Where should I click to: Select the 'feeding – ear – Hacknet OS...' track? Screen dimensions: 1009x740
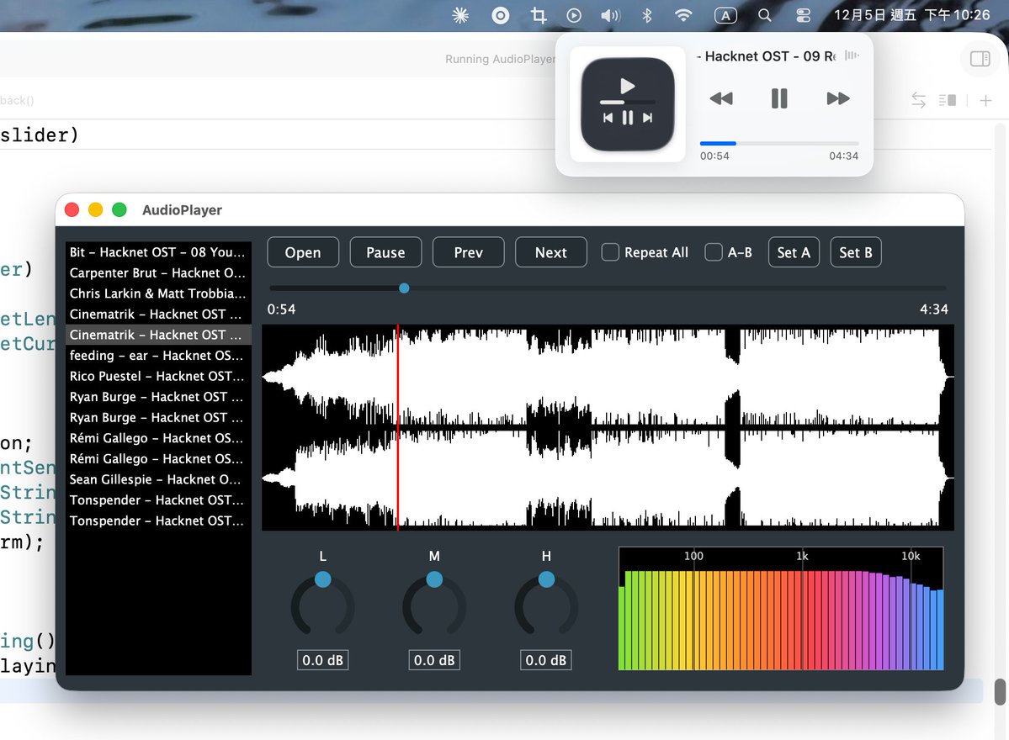pyautogui.click(x=158, y=356)
